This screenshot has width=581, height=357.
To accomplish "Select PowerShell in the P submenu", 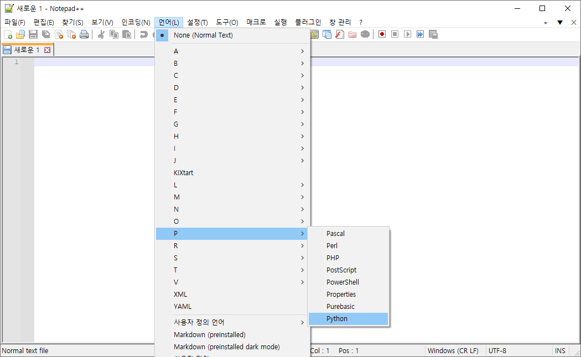I will pos(348,282).
